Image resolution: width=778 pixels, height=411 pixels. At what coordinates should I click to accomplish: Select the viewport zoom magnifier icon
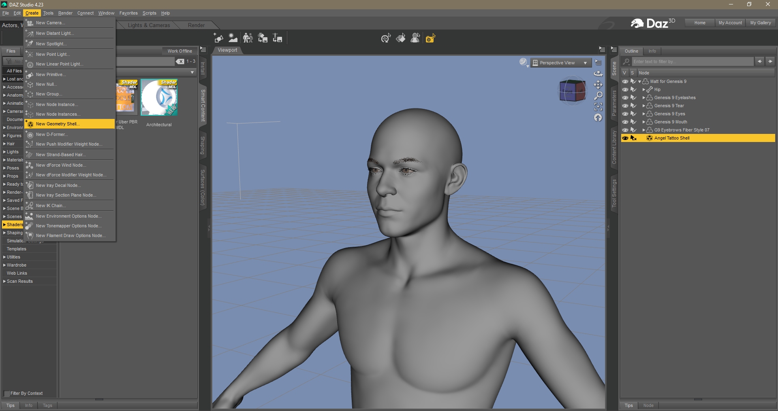[x=598, y=95]
